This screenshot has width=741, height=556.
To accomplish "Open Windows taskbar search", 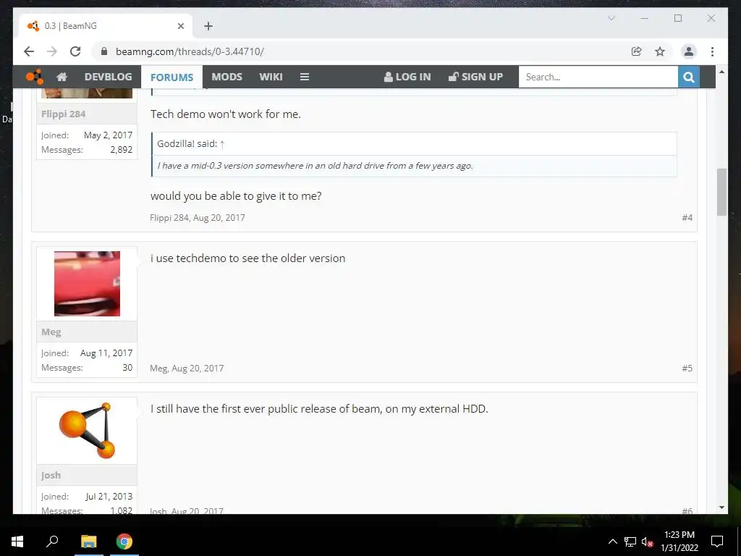I will tap(52, 541).
